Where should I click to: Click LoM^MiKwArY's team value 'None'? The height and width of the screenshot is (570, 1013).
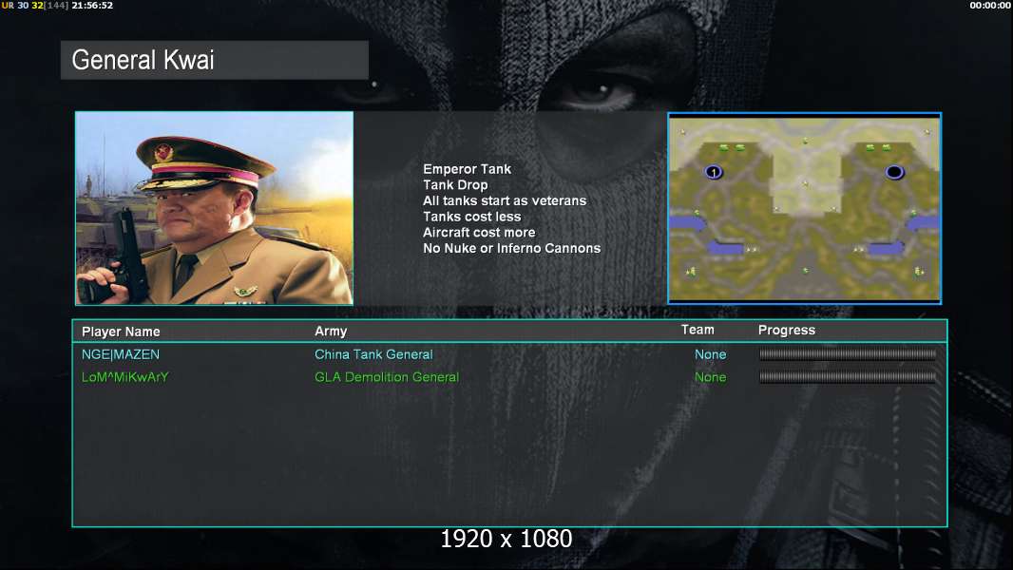pyautogui.click(x=710, y=377)
